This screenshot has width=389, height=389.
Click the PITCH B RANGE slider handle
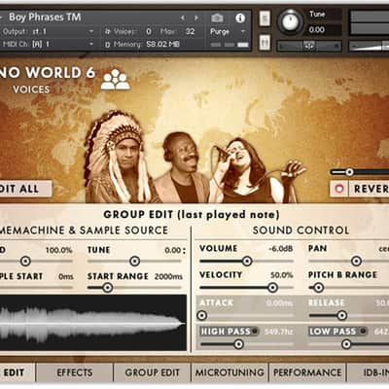319,288
